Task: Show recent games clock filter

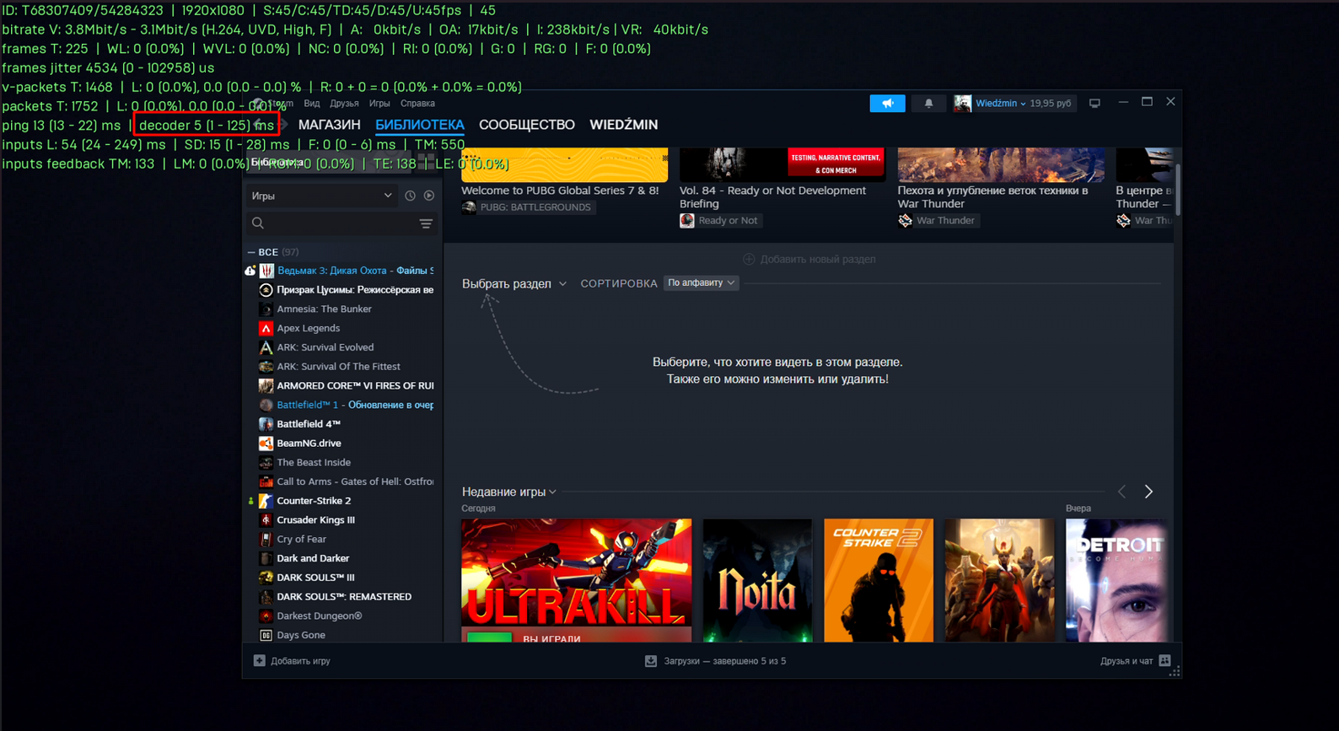Action: pos(410,196)
